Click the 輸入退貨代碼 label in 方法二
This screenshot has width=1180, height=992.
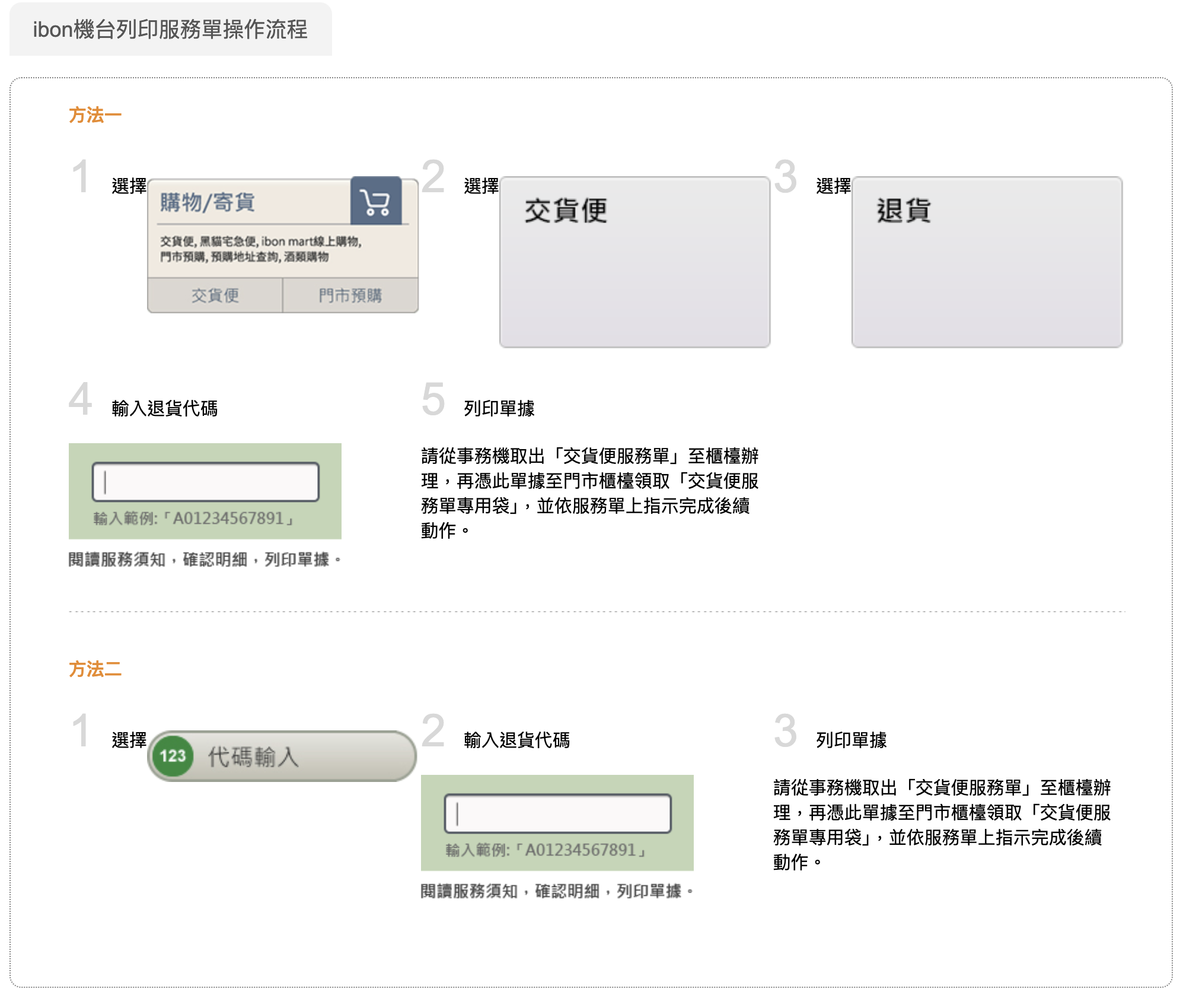click(x=517, y=740)
